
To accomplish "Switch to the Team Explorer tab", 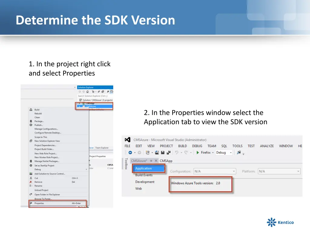I will pos(102,148).
